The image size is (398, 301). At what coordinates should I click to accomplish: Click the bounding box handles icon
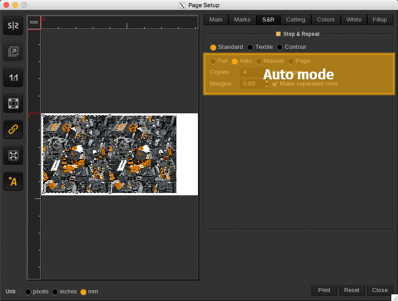(x=13, y=155)
